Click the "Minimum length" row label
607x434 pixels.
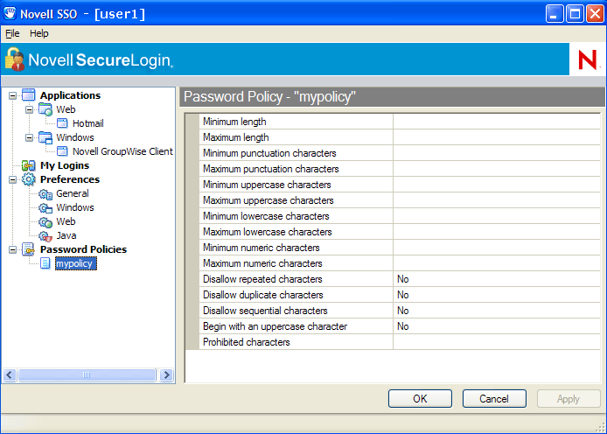pyautogui.click(x=234, y=122)
